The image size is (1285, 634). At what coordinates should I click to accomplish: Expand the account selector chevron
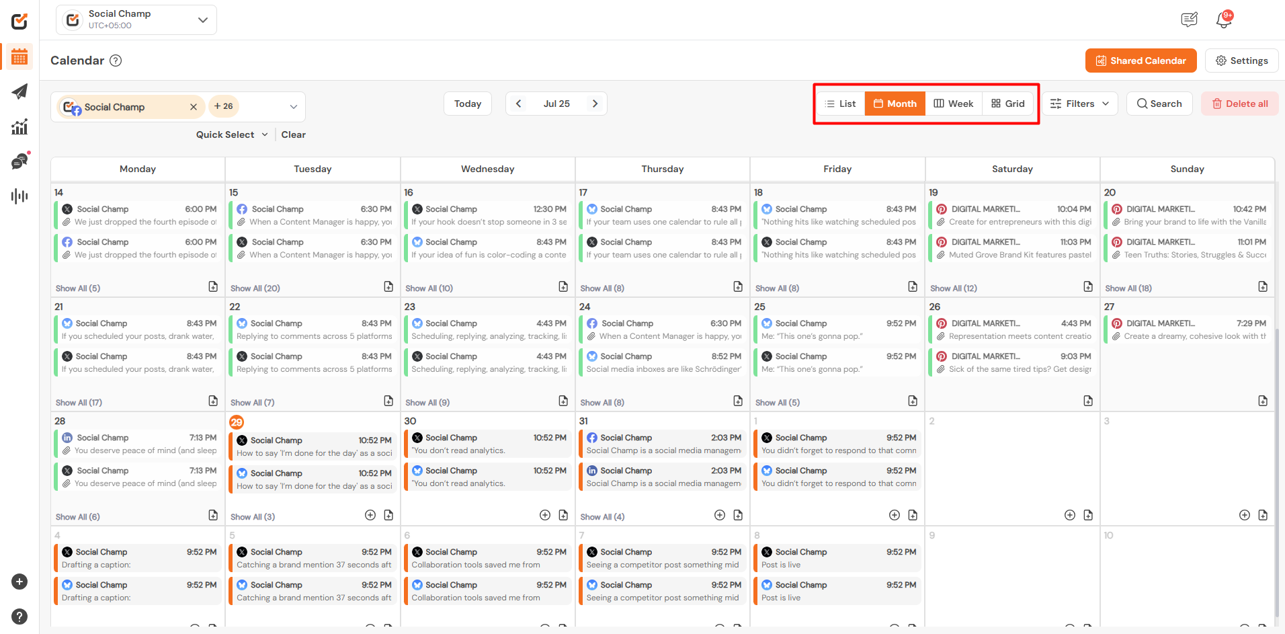(x=294, y=107)
